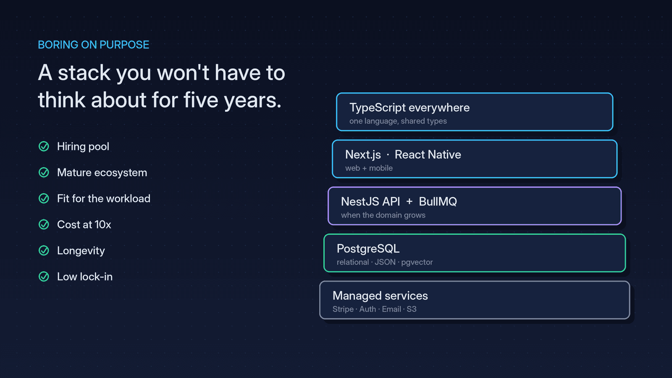Click the 'Longevity' text

(81, 251)
